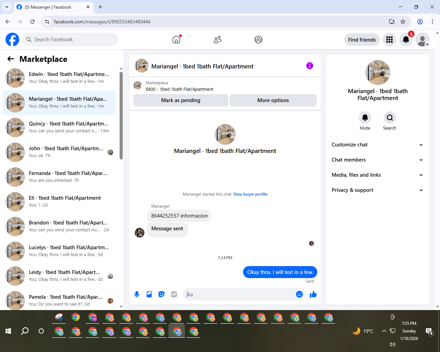Open the Home feed icon
Image resolution: width=440 pixels, height=352 pixels.
click(176, 40)
